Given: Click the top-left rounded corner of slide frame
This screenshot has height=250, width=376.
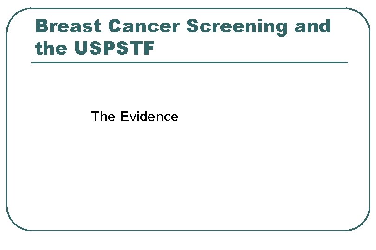Looking at the screenshot, I should 13,15.
